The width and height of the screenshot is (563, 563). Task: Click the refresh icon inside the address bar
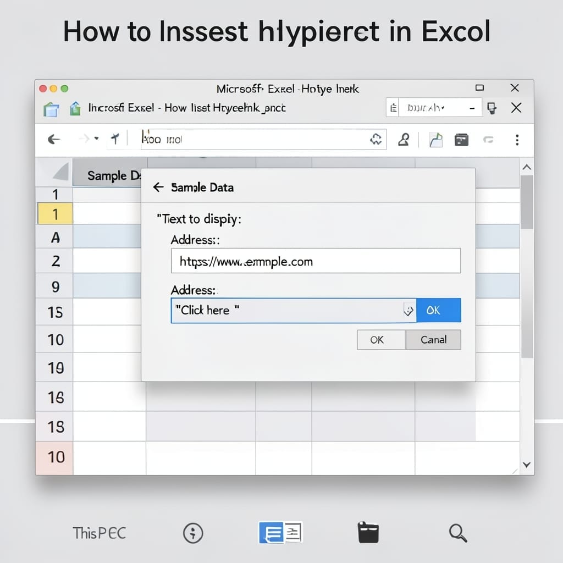[376, 139]
